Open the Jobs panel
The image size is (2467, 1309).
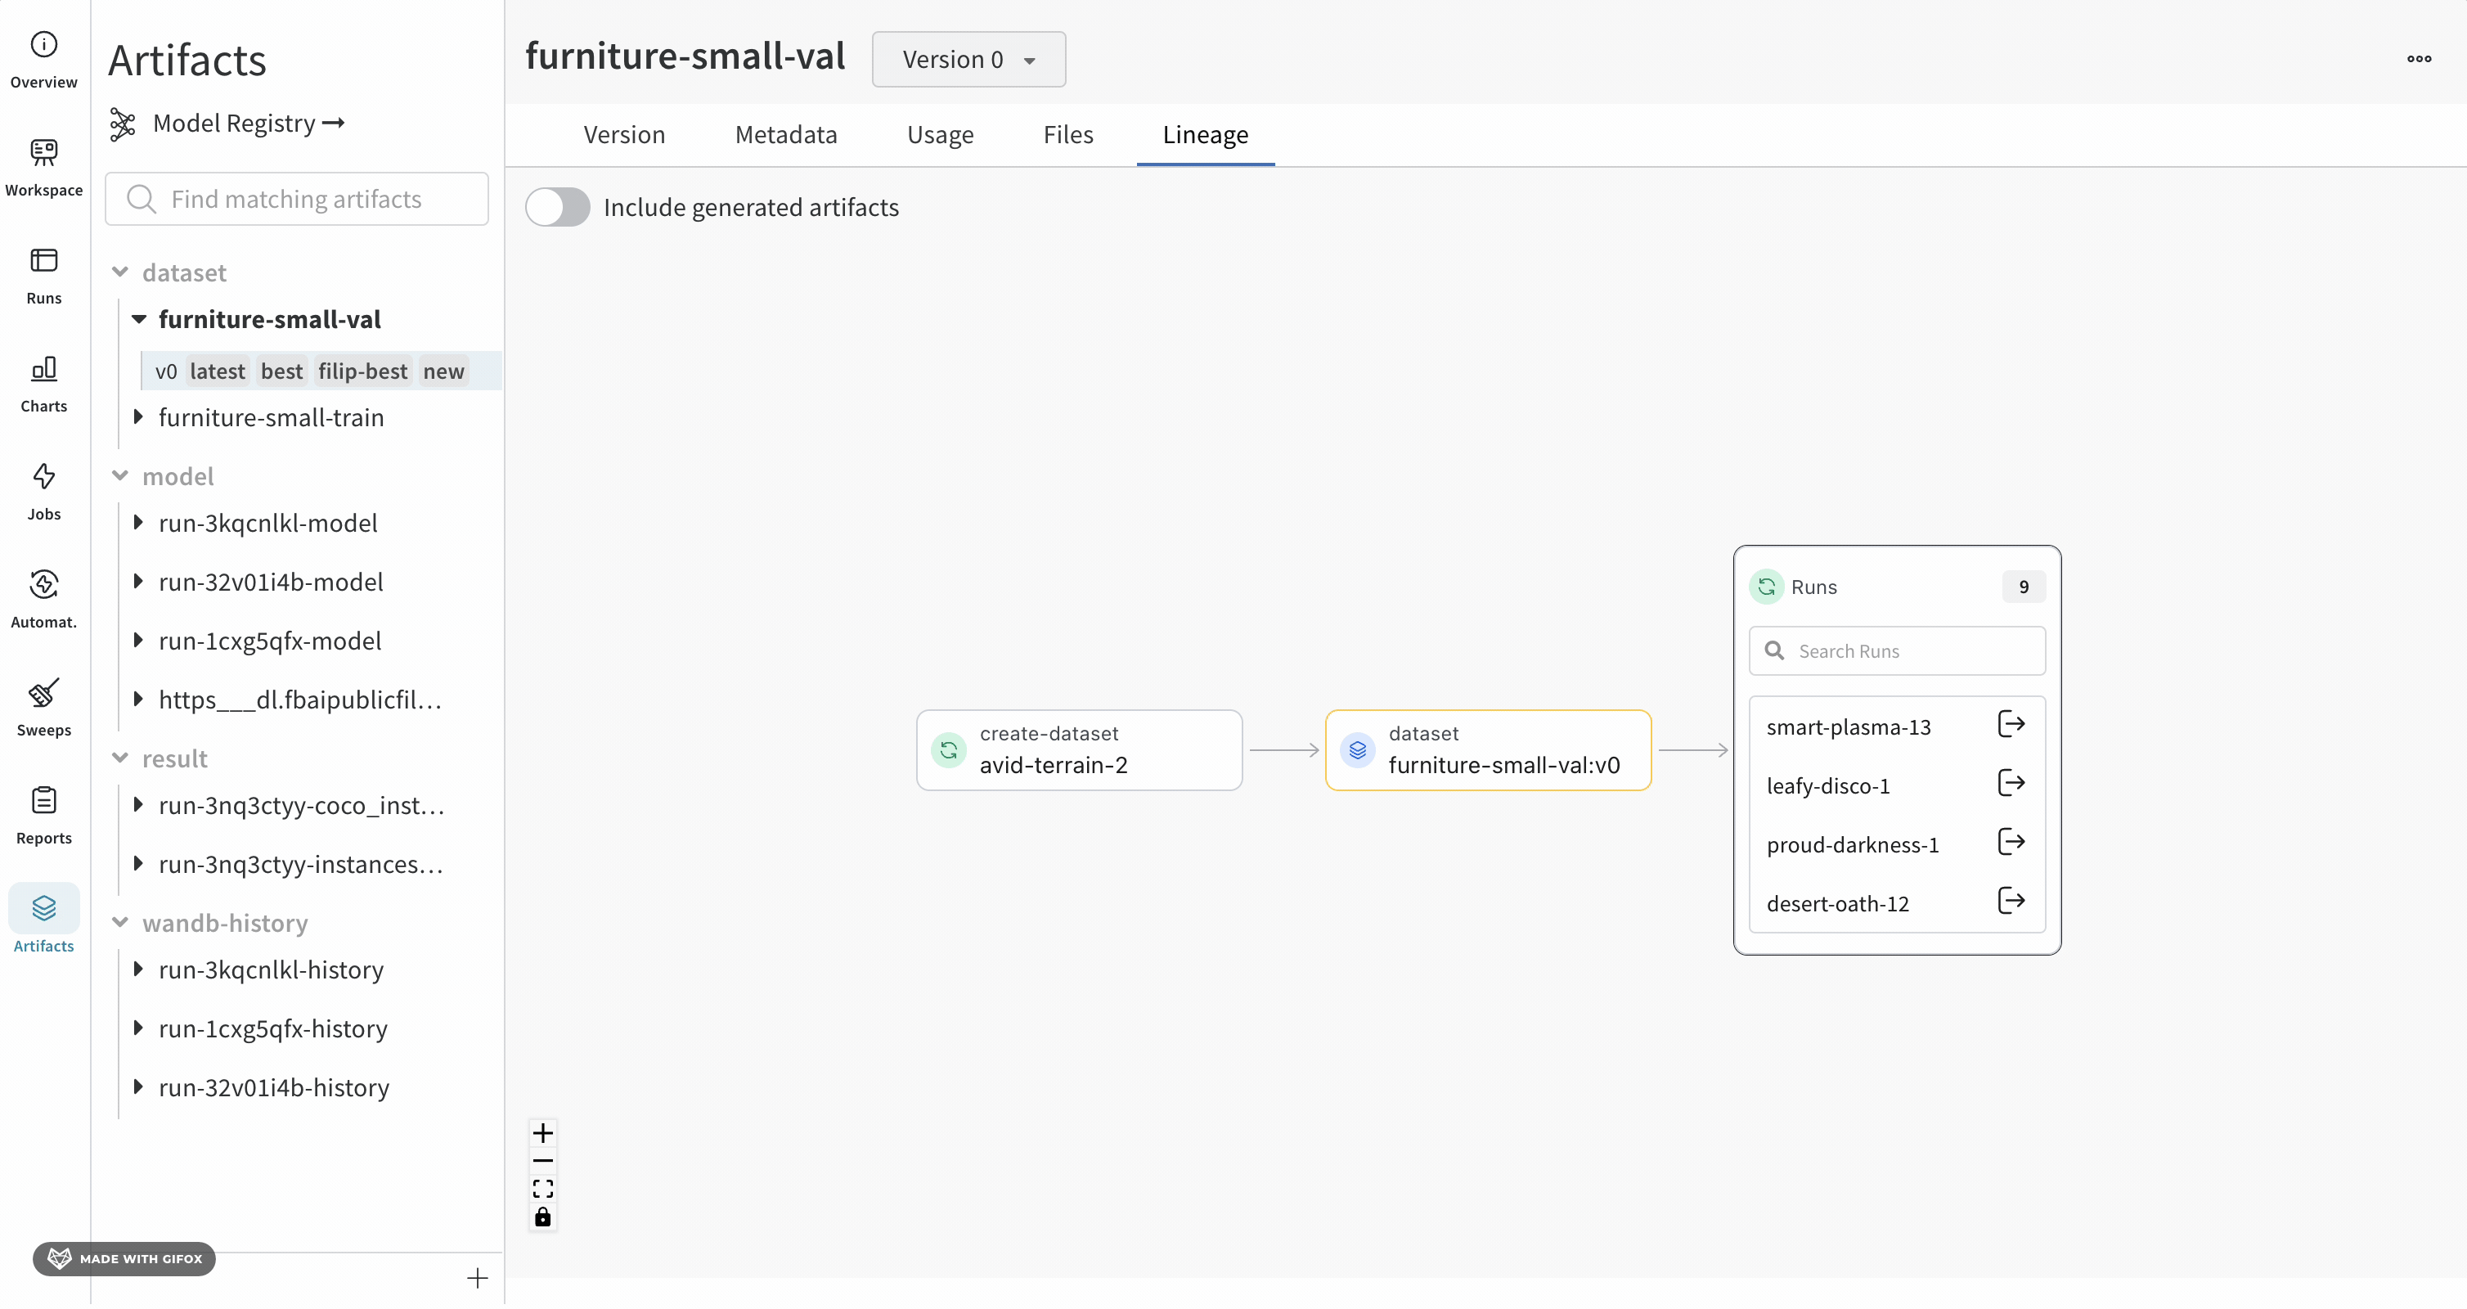pyautogui.click(x=43, y=489)
